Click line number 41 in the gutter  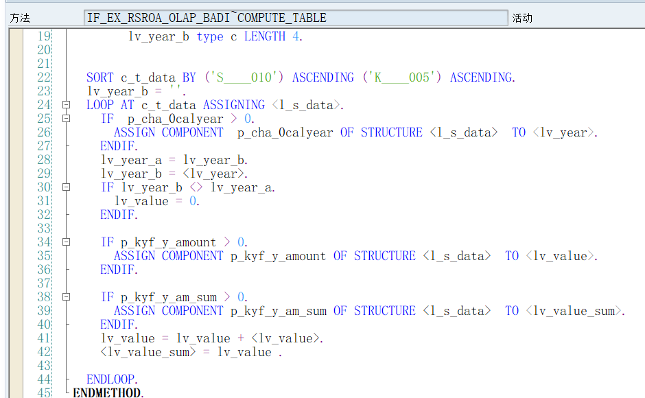(x=43, y=338)
